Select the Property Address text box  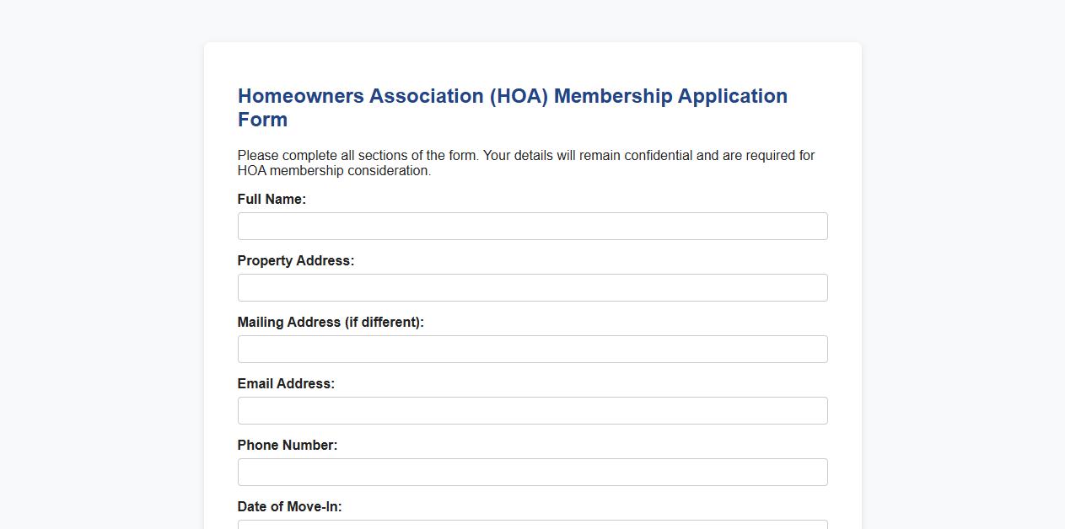(x=532, y=287)
